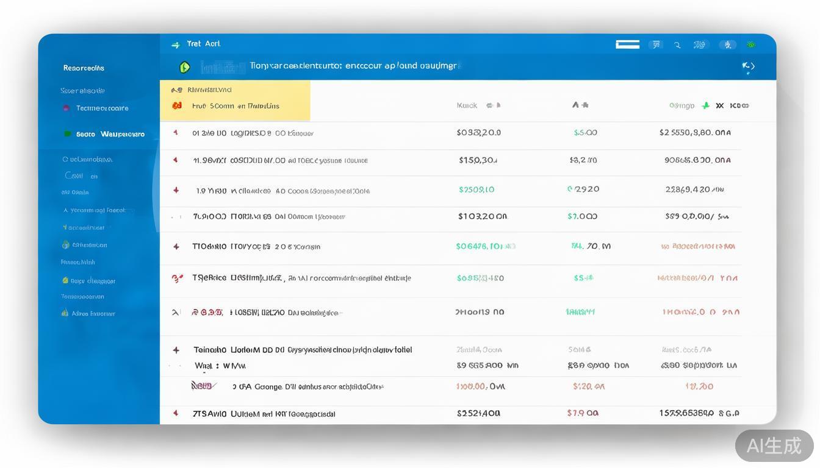
Task: Open the notifications icon beside the search tool
Action: (x=699, y=44)
